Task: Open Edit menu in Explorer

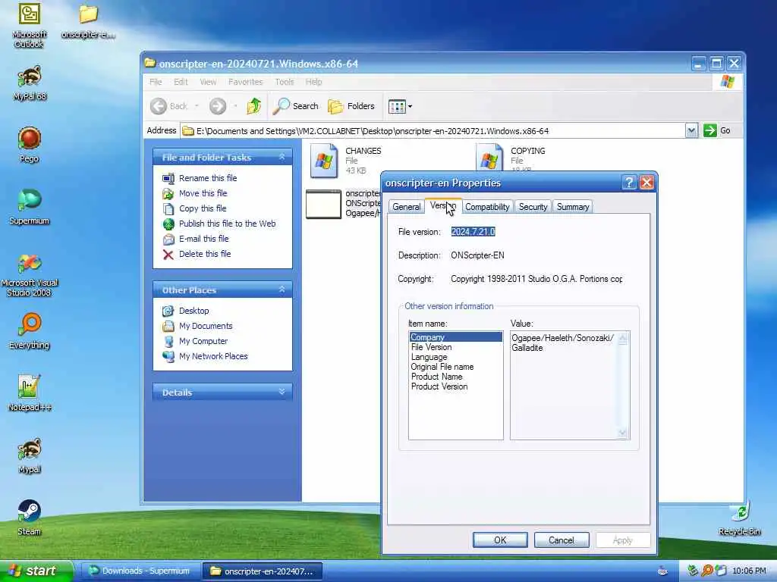Action: 181,82
